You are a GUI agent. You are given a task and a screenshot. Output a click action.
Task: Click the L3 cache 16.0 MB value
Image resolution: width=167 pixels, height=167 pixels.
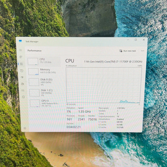click(x=120, y=127)
